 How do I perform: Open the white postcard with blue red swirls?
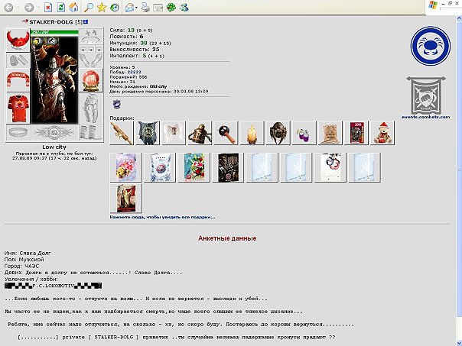pyautogui.click(x=330, y=167)
